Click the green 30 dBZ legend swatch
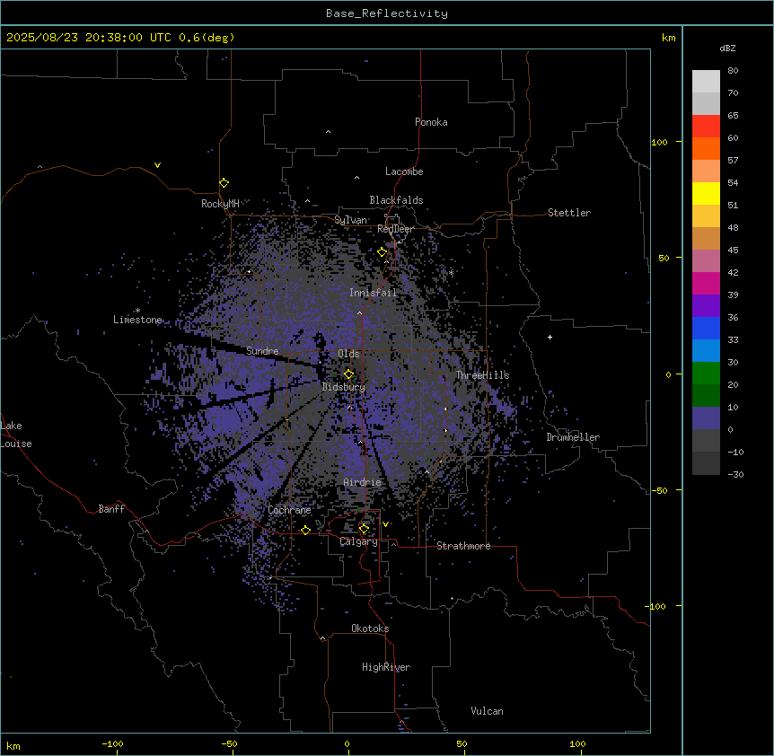Viewport: 774px width, 756px height. [x=706, y=374]
